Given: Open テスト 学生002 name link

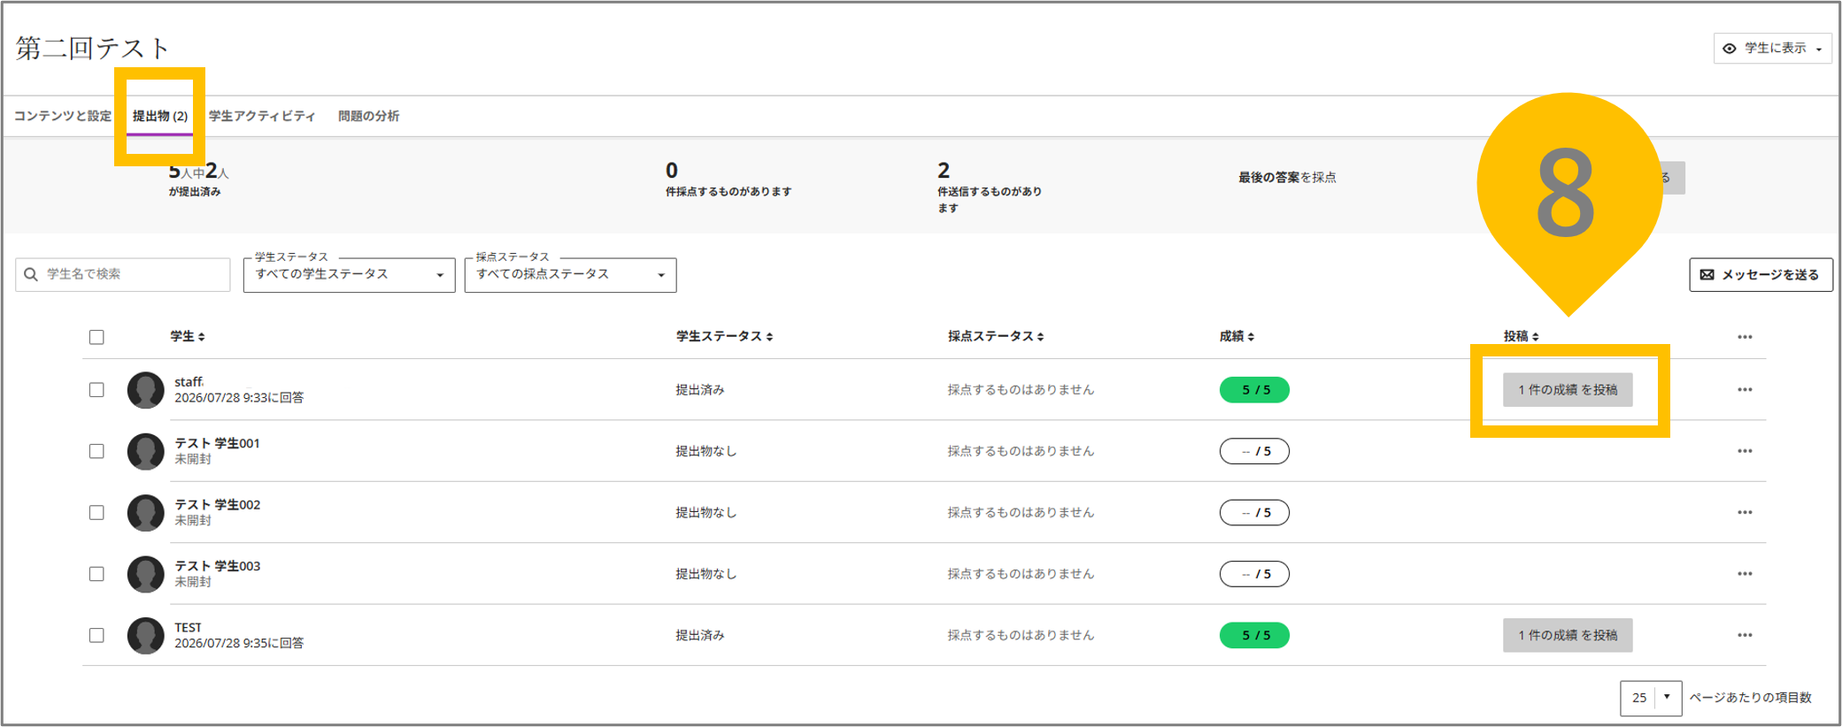Looking at the screenshot, I should [x=217, y=505].
